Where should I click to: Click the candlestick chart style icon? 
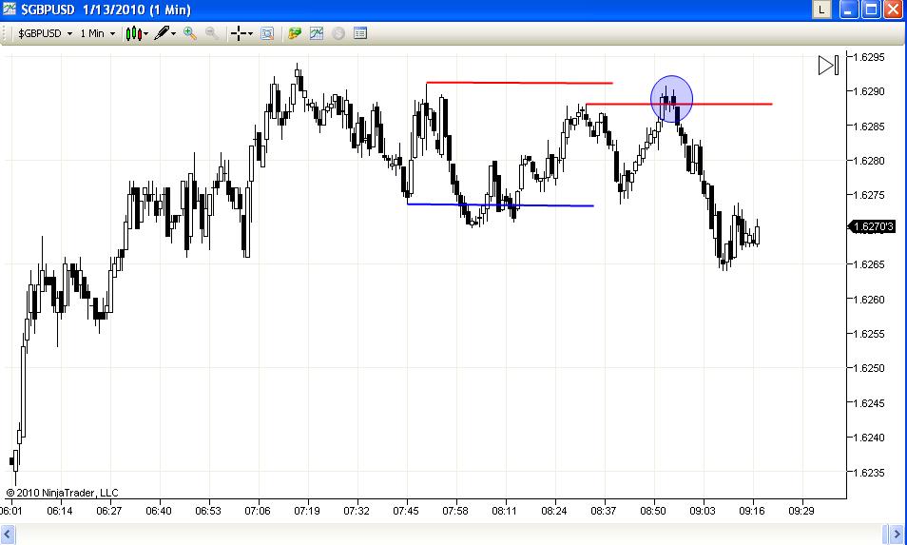(x=134, y=33)
